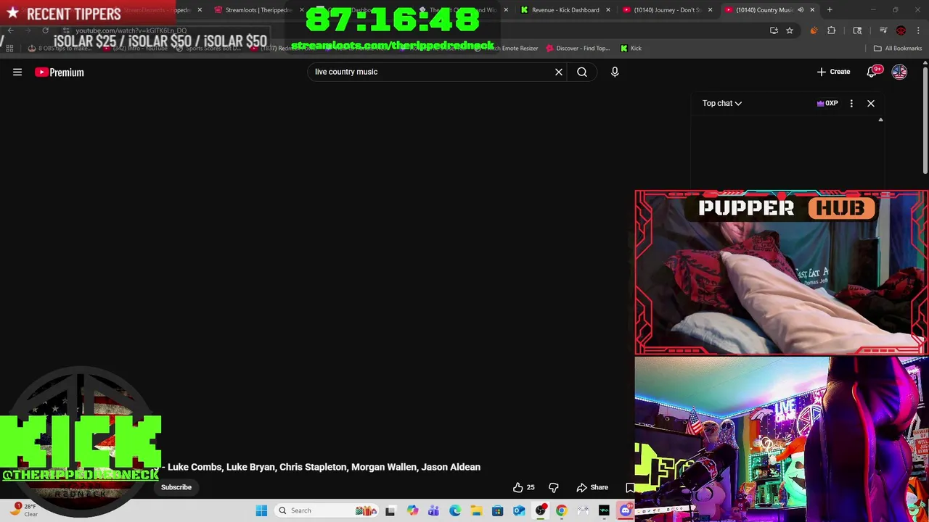929x522 pixels.
Task: Open the Chrome extensions puzzle icon
Action: (x=832, y=30)
